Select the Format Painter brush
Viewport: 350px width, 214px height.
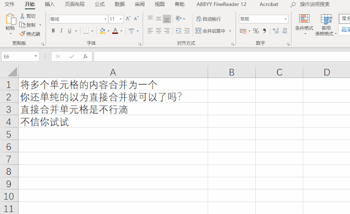[30, 34]
